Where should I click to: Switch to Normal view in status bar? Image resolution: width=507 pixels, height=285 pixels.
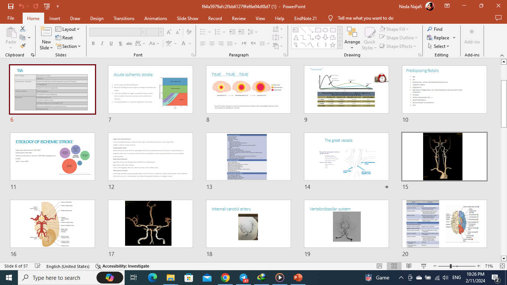click(379, 266)
